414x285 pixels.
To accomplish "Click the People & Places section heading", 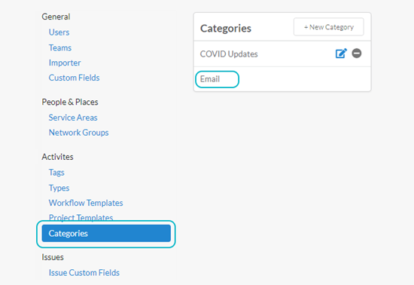I will pos(70,102).
